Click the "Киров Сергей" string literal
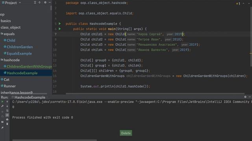The image size is (252, 141). pos(149,34)
